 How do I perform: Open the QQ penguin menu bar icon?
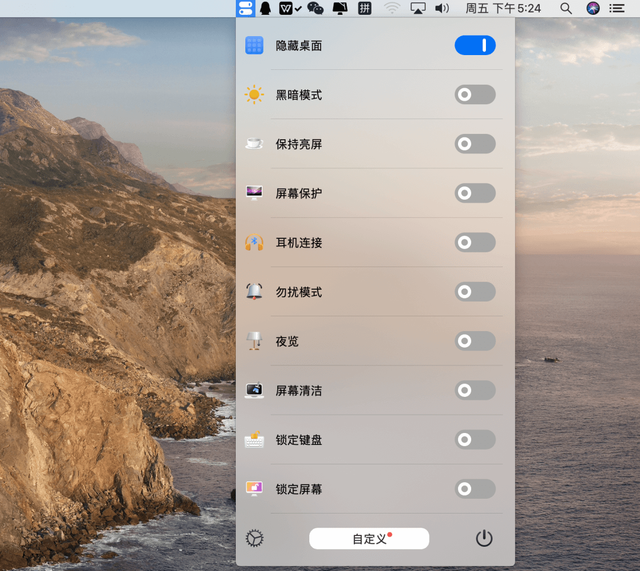[265, 8]
